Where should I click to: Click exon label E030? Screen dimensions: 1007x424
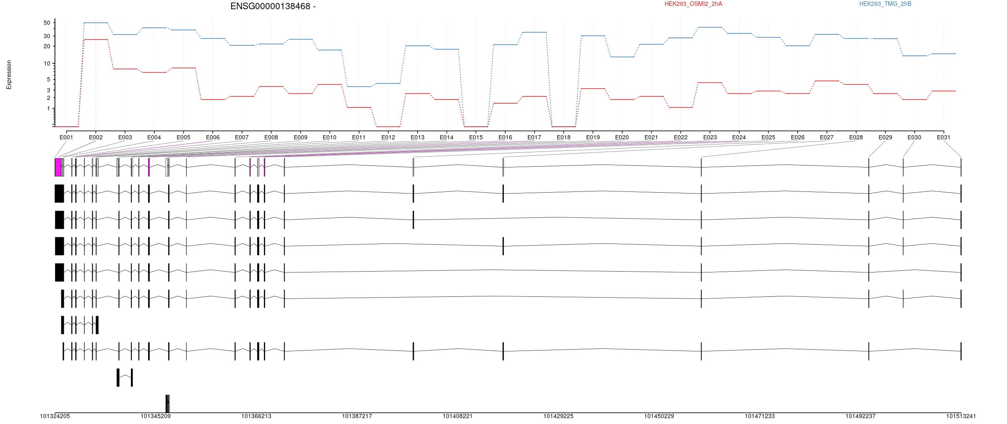click(x=914, y=137)
